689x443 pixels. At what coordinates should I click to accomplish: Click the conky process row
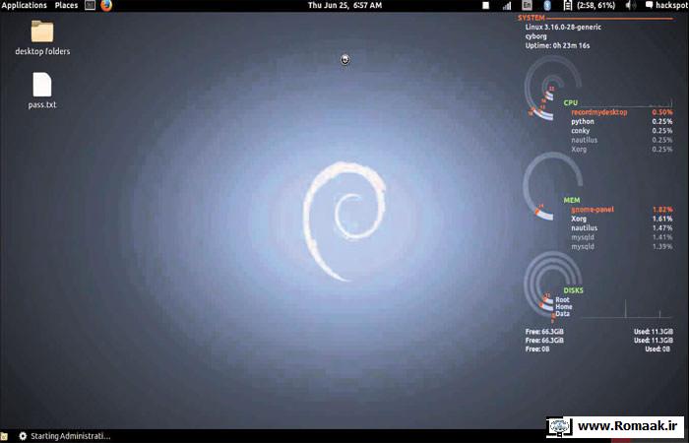click(622, 131)
